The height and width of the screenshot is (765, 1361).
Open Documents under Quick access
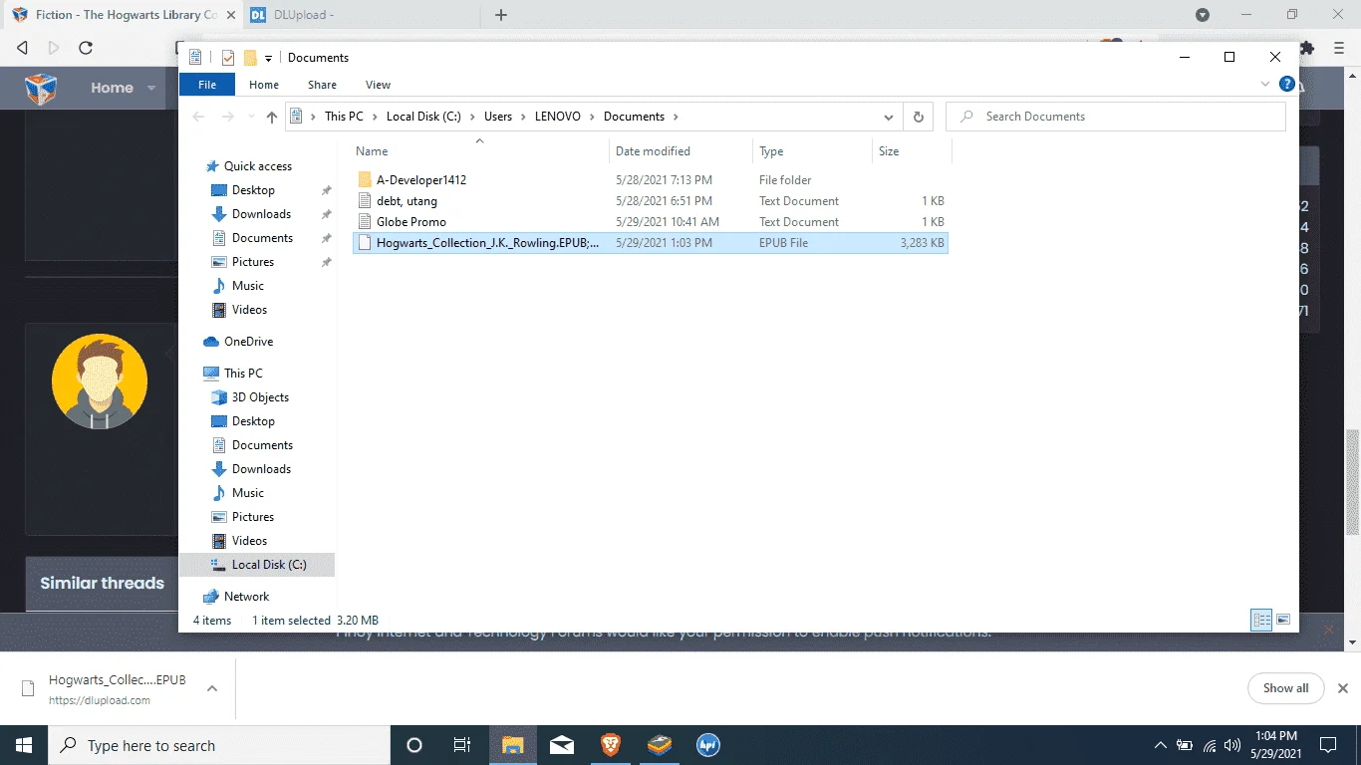262,238
